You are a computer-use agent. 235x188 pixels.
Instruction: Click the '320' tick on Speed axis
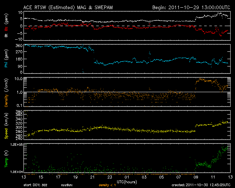pyautogui.click(x=19, y=123)
